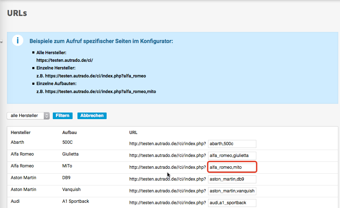Click the alfa_romeo,giulietta URL field
Viewport: 340px width, 208px height.
[232, 156]
